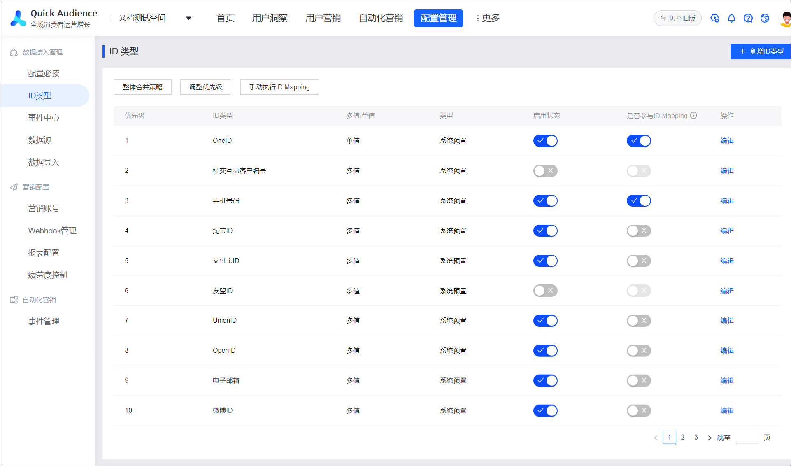Switch to the 用户洞察 tab

point(270,18)
